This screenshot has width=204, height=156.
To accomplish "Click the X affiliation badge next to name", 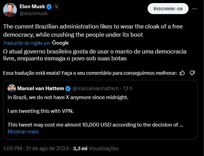I will pyautogui.click(x=56, y=7).
